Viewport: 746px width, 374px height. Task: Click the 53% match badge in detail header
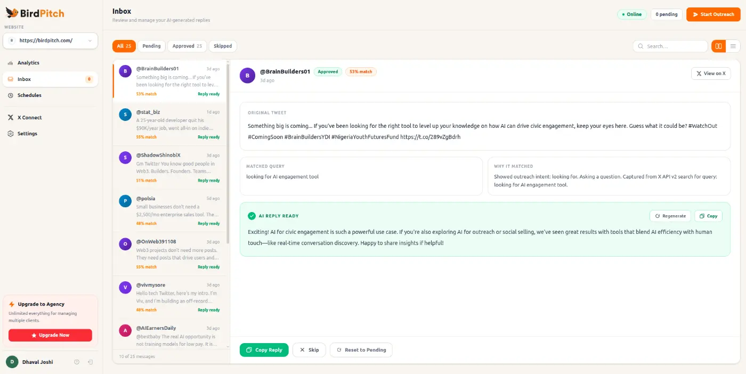361,71
